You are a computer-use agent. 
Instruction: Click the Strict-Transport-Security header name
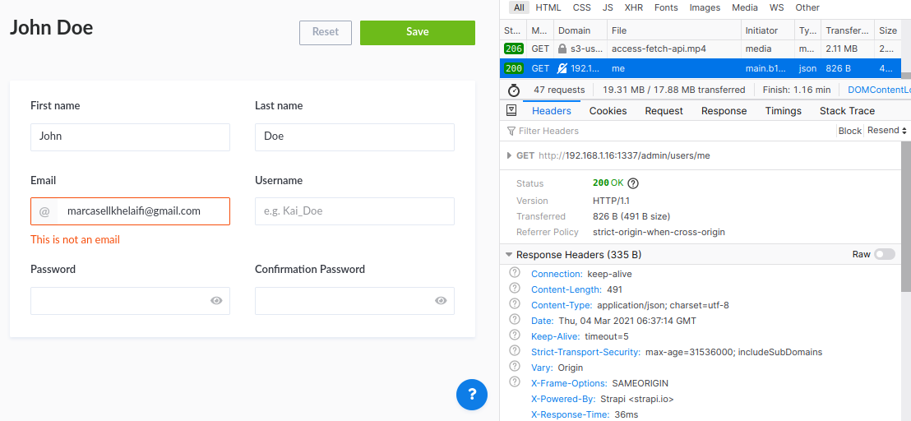pos(585,352)
